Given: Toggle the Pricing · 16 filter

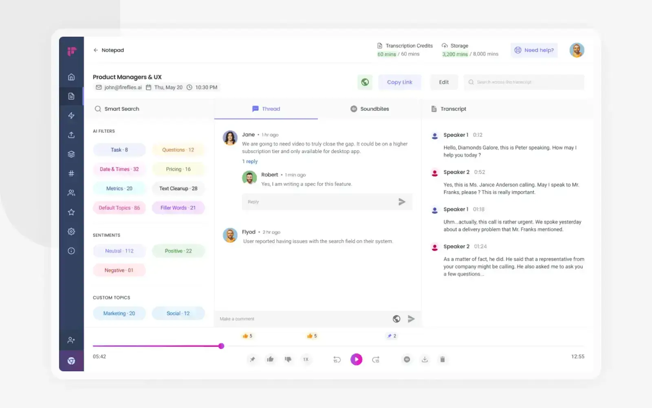Looking at the screenshot, I should [178, 169].
